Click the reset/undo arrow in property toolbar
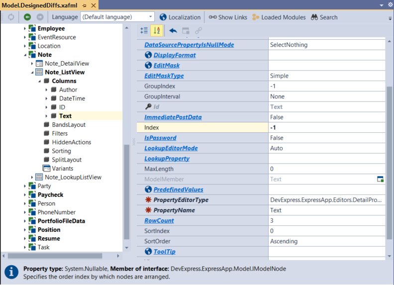This screenshot has height=285, width=394. pyautogui.click(x=173, y=31)
